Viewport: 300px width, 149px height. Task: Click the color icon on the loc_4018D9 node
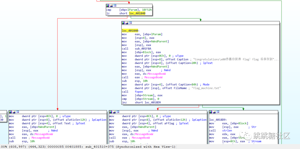[x=211, y=112]
